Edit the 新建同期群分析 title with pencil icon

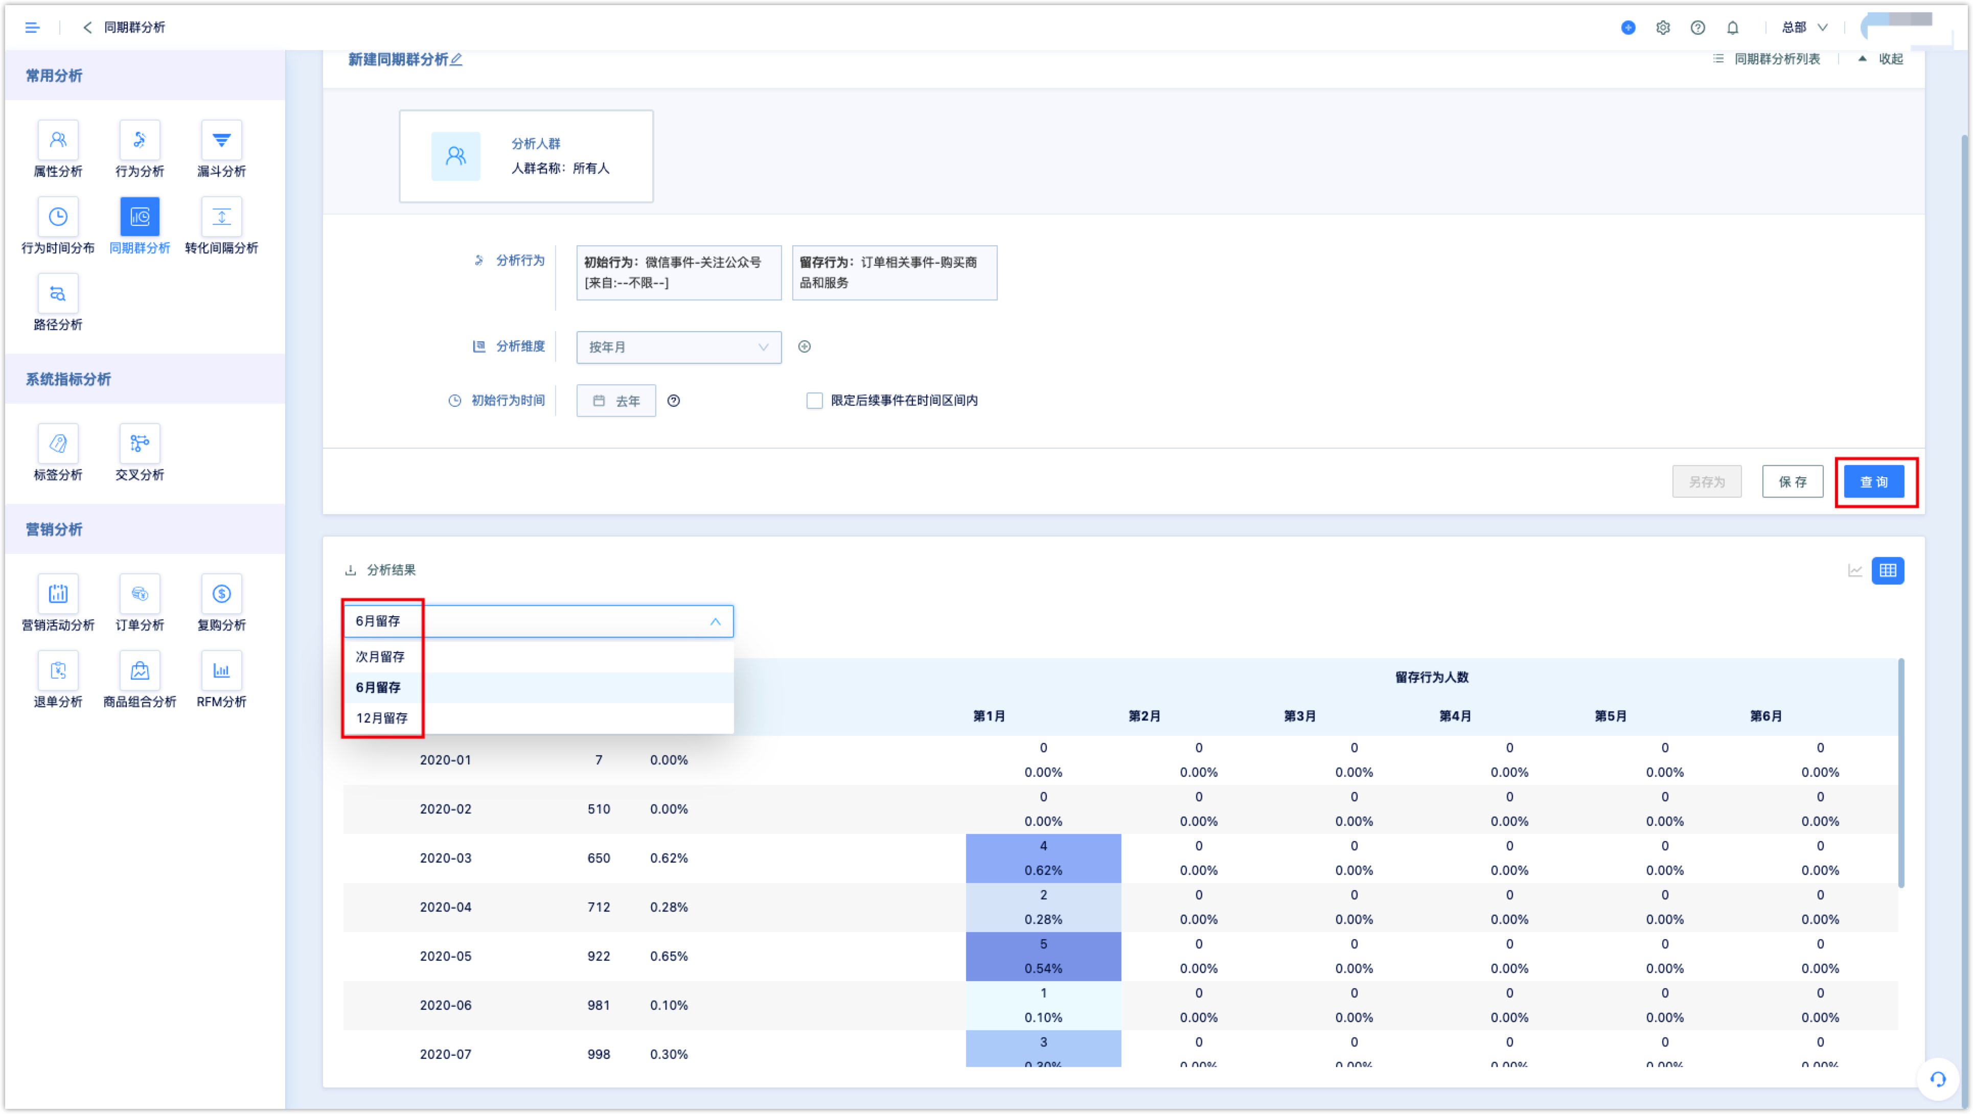[456, 59]
